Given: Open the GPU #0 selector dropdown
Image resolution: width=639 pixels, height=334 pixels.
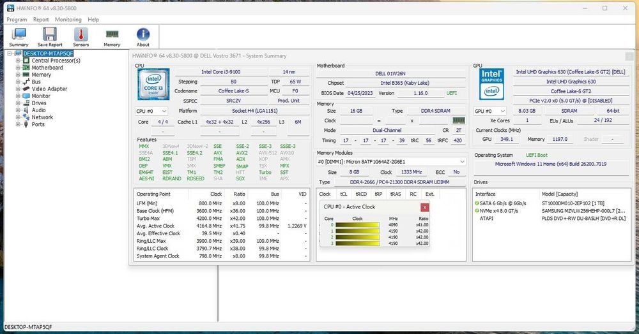Looking at the screenshot, I should pyautogui.click(x=489, y=111).
